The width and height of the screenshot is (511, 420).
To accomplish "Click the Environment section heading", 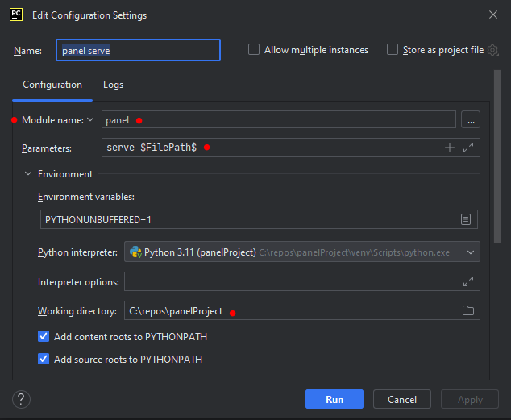I will [65, 174].
